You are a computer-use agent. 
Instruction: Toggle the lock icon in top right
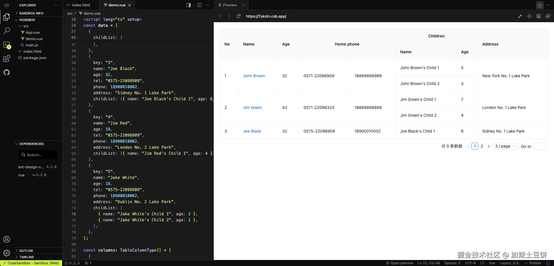click(x=540, y=5)
